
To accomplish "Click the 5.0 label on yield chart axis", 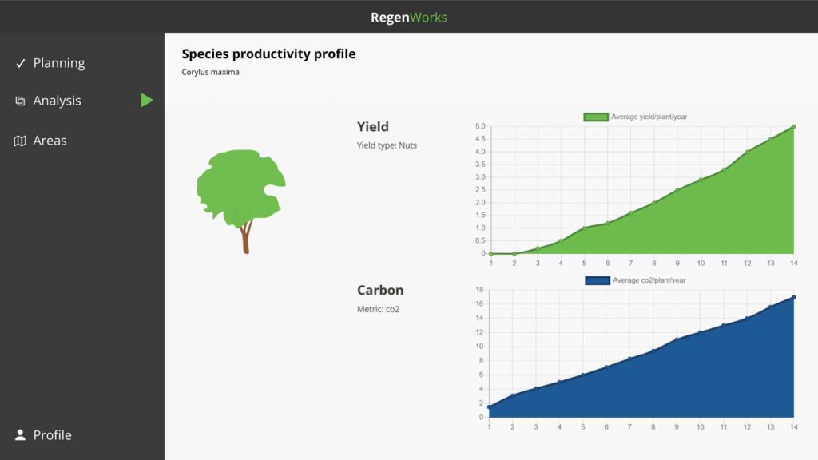I will pyautogui.click(x=480, y=126).
